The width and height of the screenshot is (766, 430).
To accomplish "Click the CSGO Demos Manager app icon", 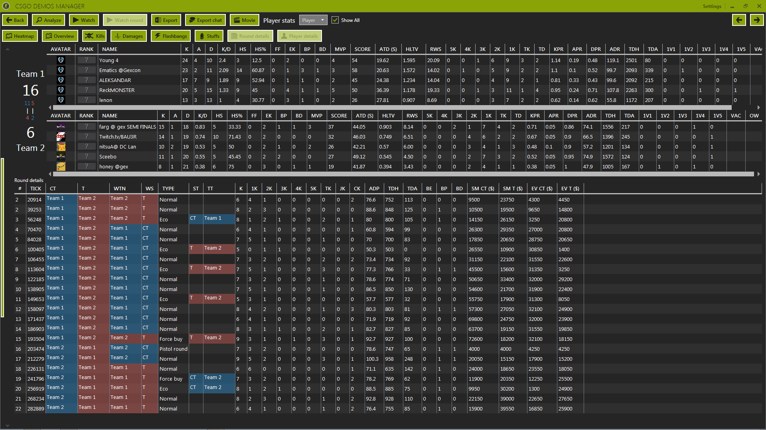I will [6, 6].
